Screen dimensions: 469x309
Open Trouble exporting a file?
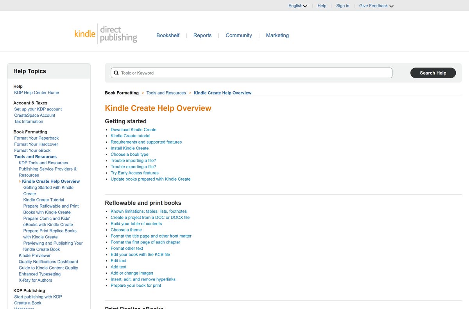(133, 167)
